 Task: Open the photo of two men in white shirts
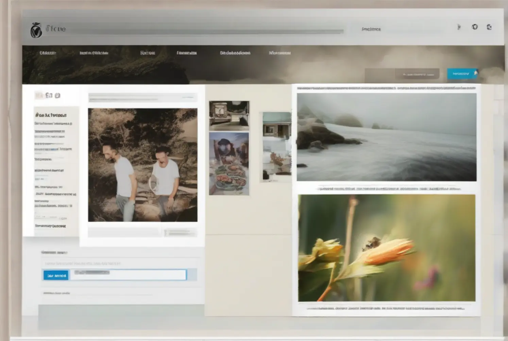click(142, 165)
